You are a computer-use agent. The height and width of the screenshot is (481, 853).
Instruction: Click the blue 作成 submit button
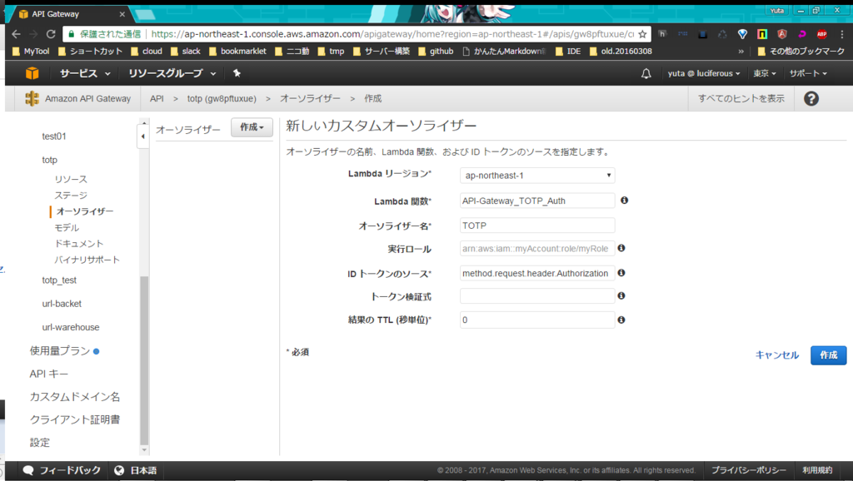[x=829, y=355]
